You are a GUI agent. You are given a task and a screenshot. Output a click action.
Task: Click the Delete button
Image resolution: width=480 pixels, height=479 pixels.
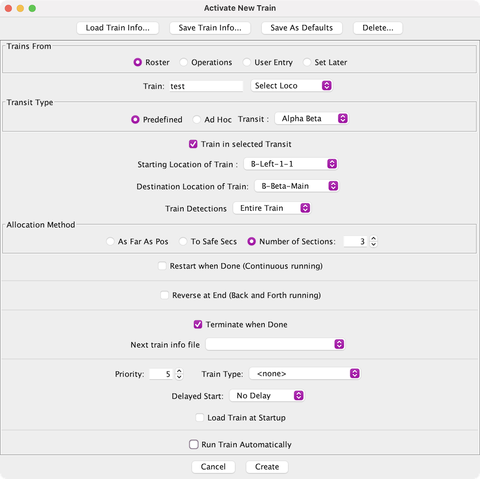(377, 28)
